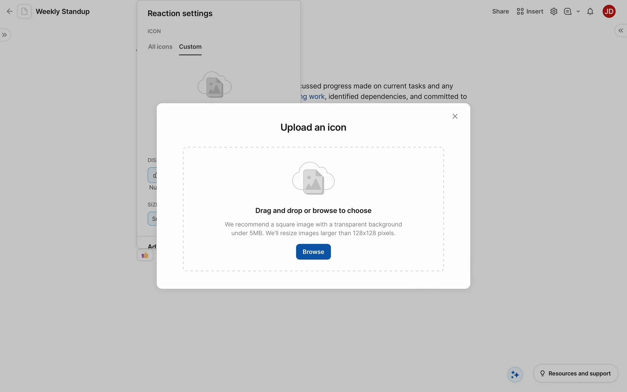Screen dimensions: 627x392
Task: Click the document page icon
Action: coord(24,11)
